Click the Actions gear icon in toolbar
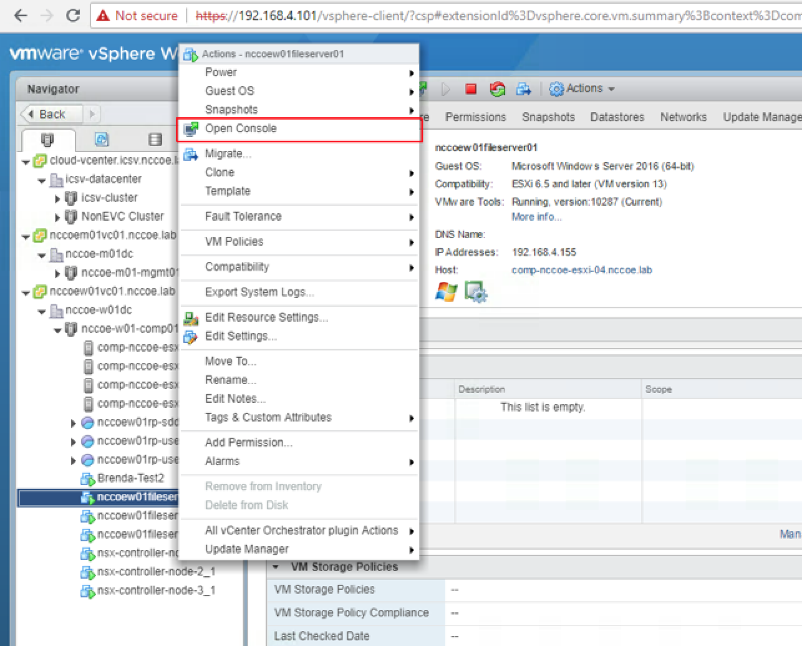This screenshot has width=802, height=646. click(x=556, y=89)
